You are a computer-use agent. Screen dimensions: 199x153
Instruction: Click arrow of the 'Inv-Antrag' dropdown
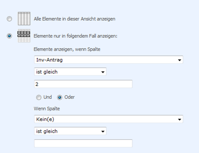coord(180,60)
